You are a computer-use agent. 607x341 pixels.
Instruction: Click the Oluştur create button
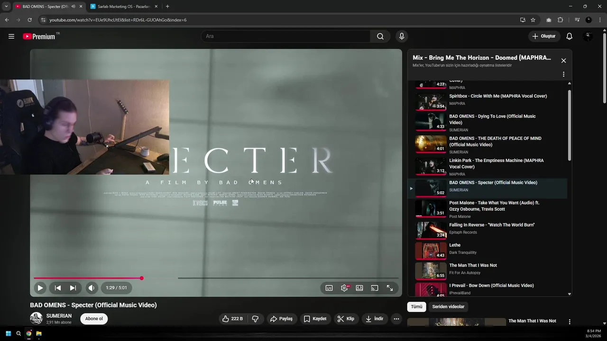[x=544, y=36]
